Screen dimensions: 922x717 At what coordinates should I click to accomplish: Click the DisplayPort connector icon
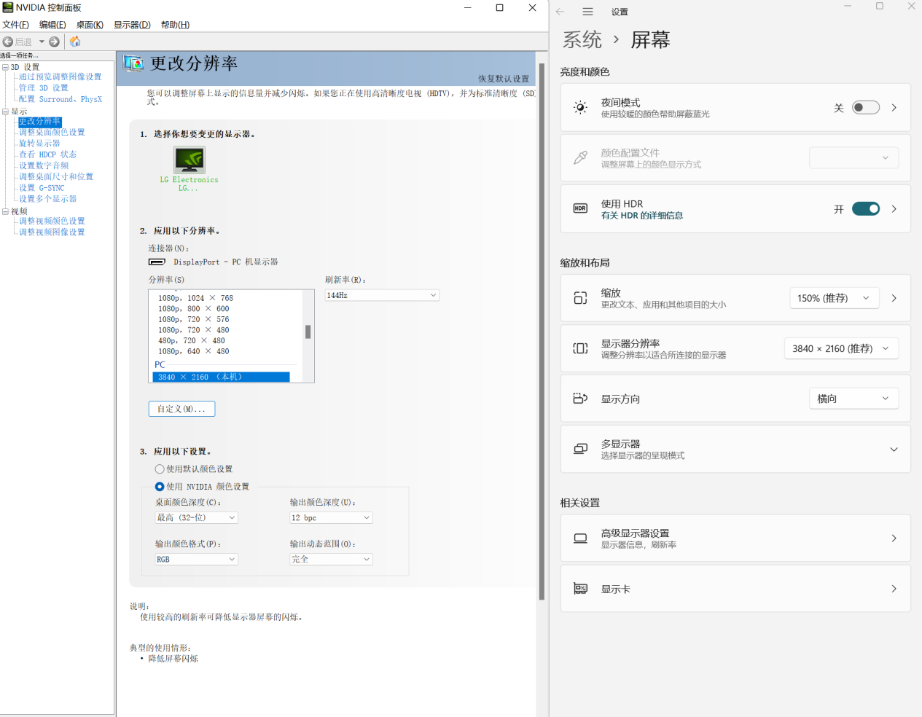click(x=157, y=262)
